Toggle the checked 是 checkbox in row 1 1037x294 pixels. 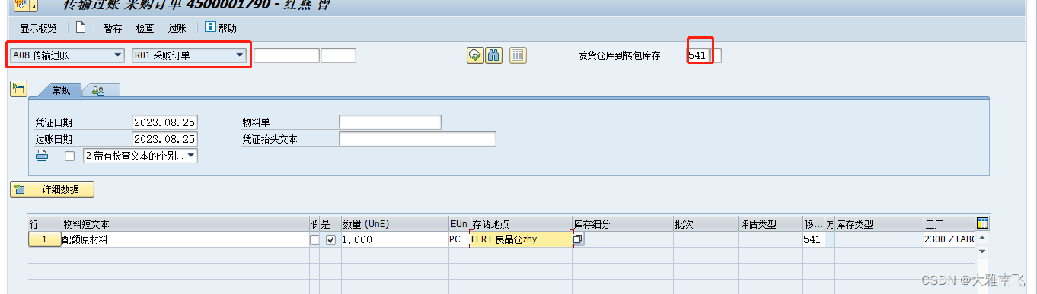330,239
